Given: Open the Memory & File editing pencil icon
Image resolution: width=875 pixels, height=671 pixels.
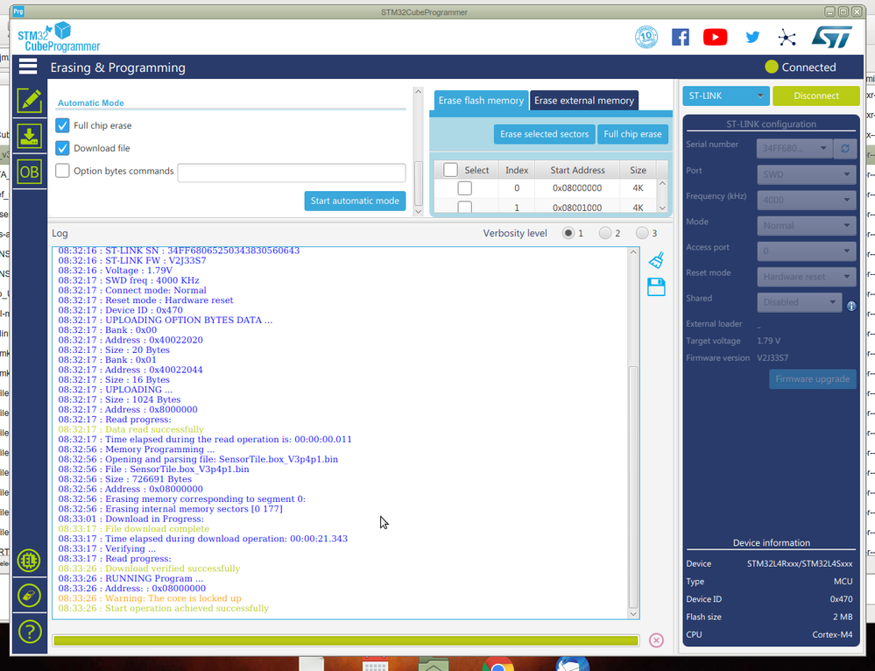Looking at the screenshot, I should [29, 101].
